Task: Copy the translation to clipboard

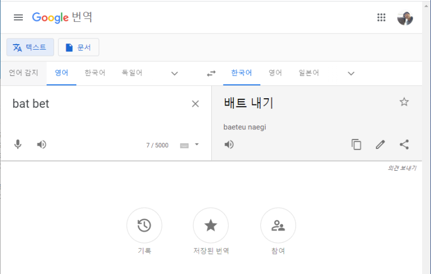Action: [356, 145]
